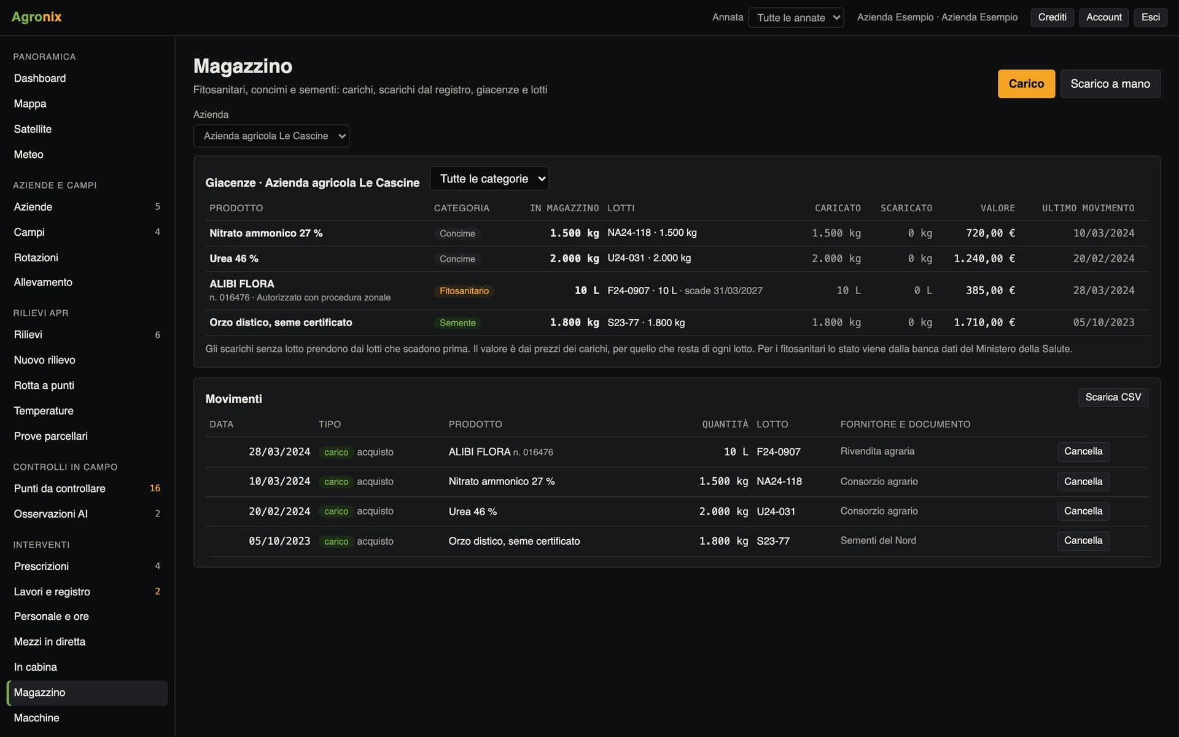Screen dimensions: 1179x737
Task: Go to Dashboard in the sidebar
Action: point(87,79)
